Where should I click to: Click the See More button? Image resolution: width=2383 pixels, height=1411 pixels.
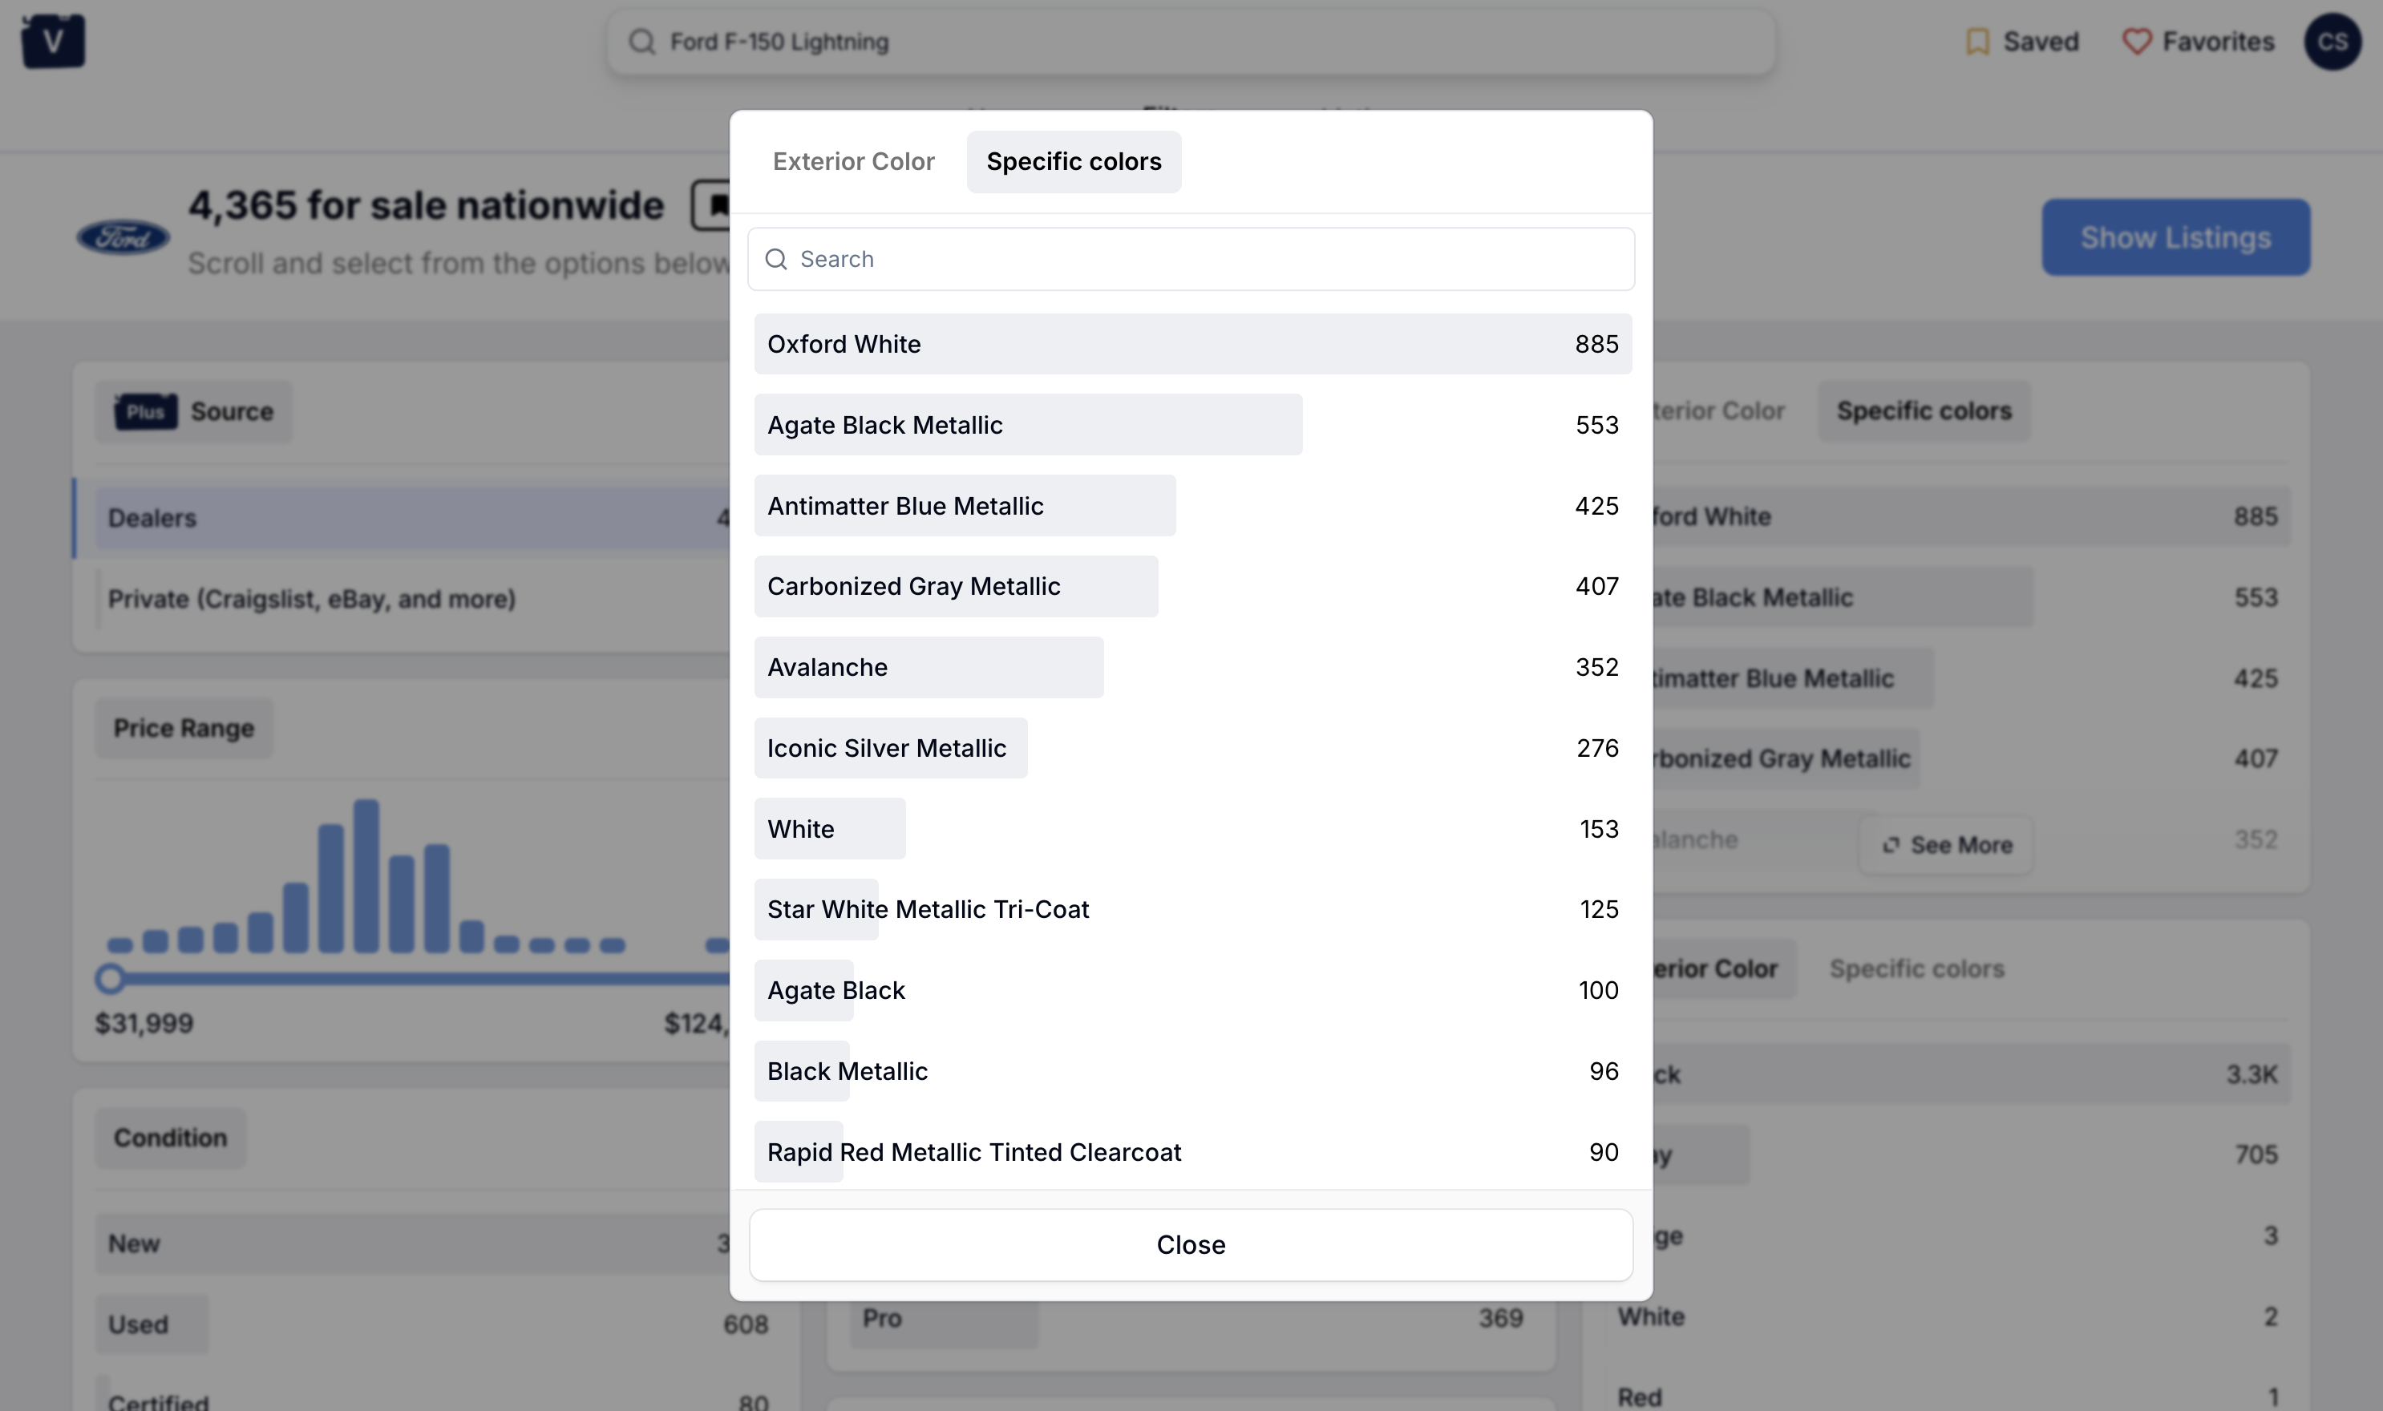1945,844
